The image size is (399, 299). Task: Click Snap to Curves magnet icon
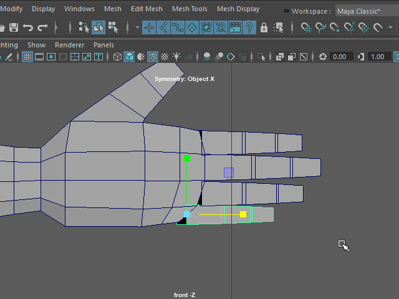pyautogui.click(x=320, y=27)
